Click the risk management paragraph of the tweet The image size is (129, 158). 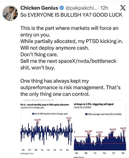click(70, 88)
